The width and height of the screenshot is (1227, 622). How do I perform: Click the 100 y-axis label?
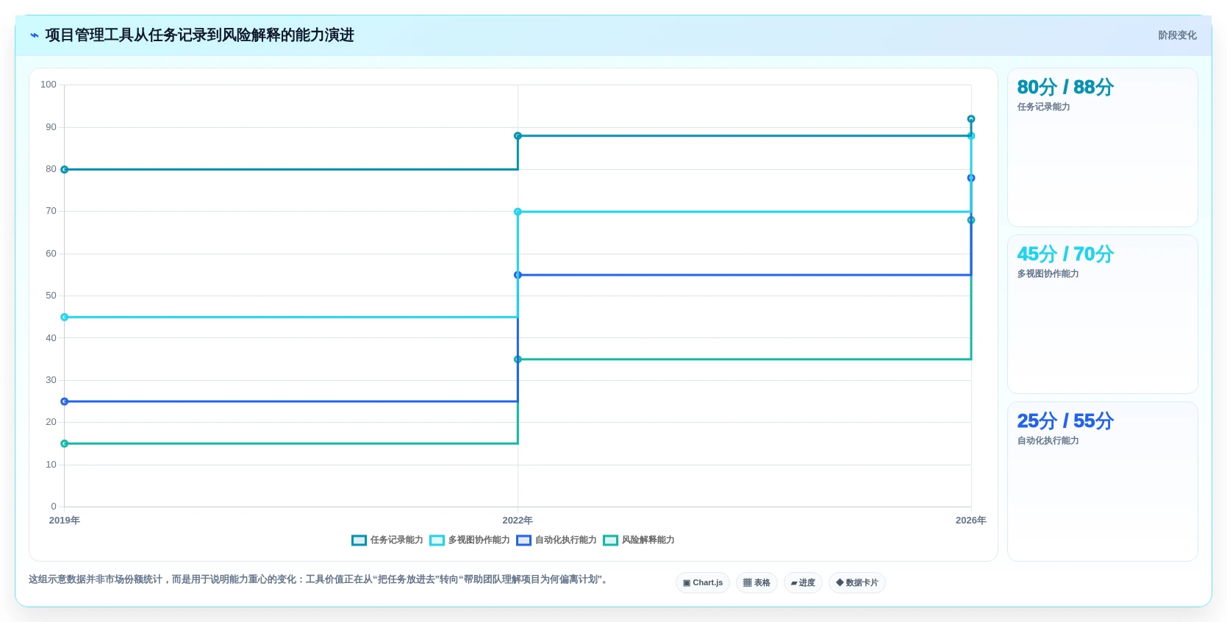tap(49, 85)
